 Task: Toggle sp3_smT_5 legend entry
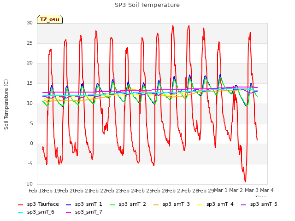point(259,204)
